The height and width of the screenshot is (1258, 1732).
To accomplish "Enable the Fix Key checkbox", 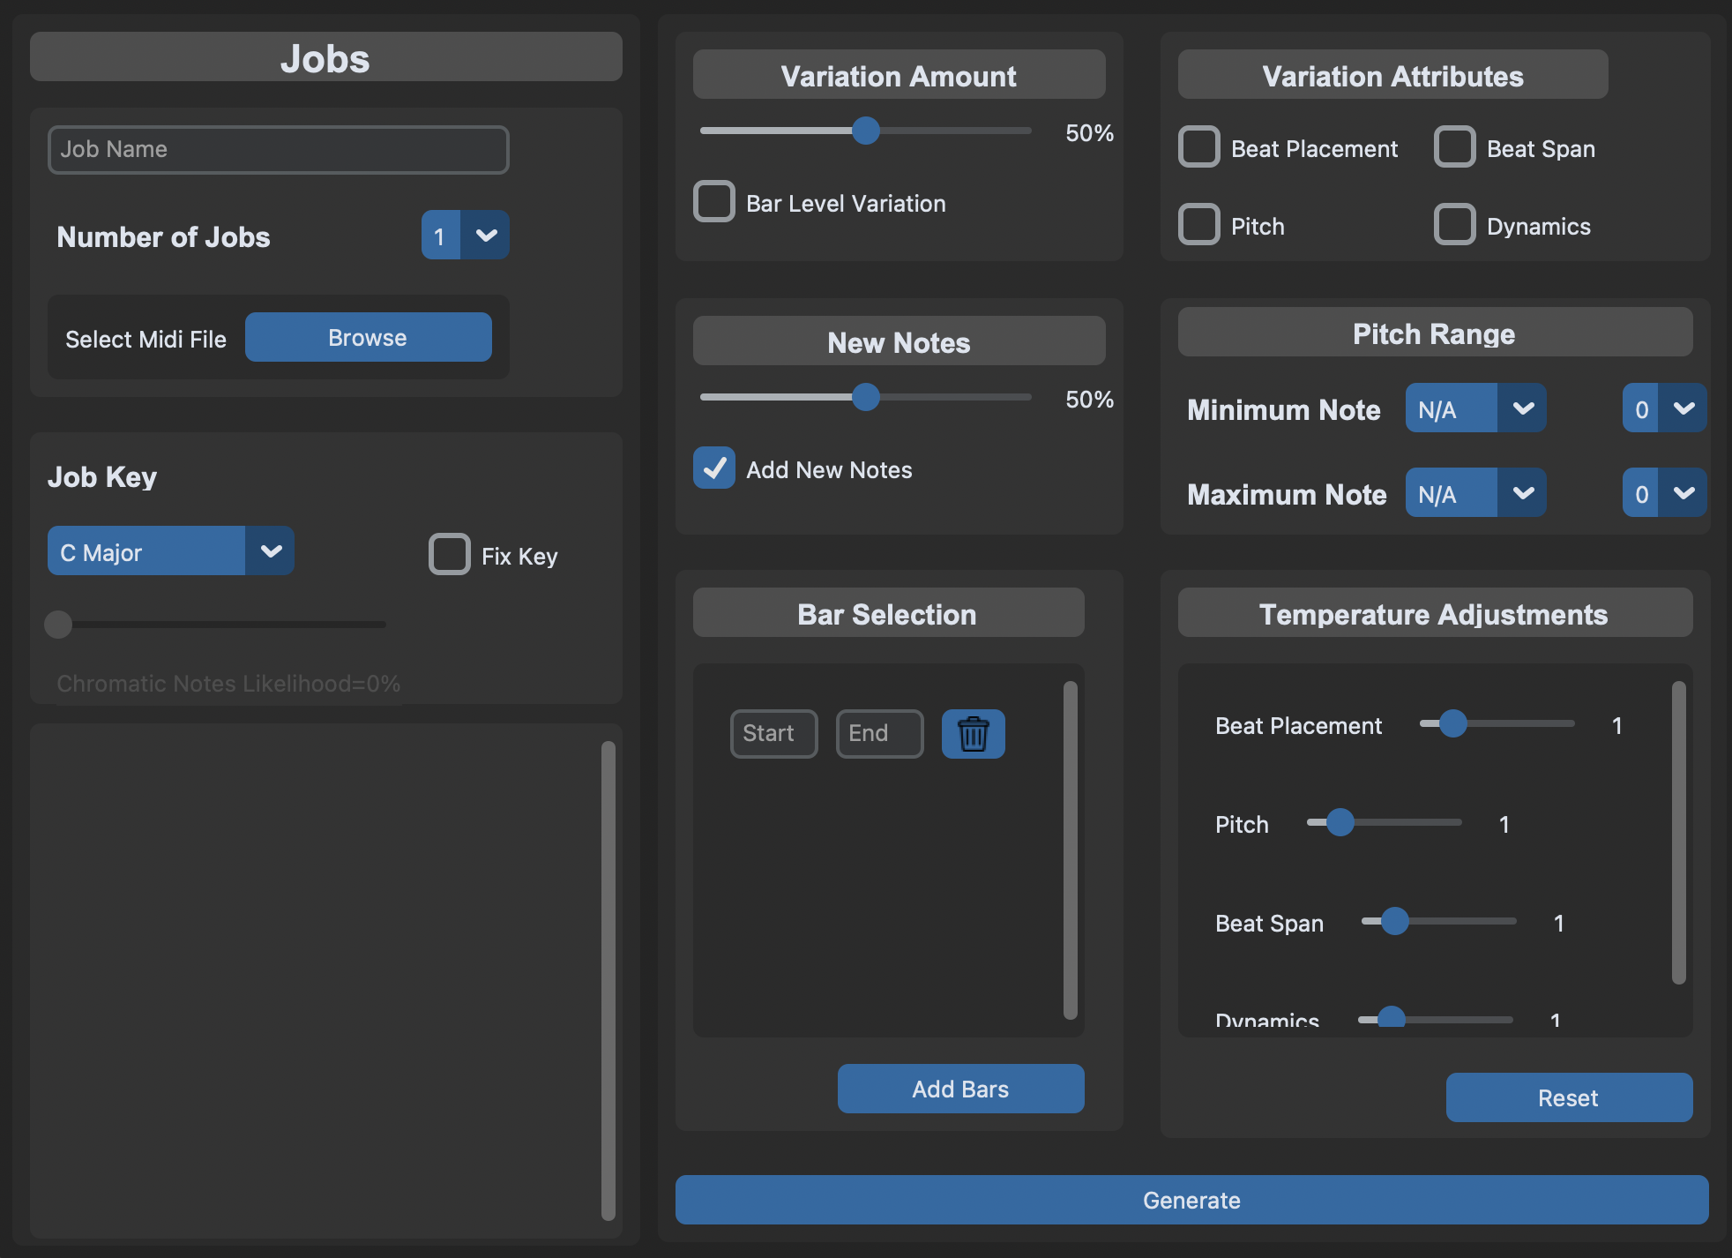I will 450,555.
